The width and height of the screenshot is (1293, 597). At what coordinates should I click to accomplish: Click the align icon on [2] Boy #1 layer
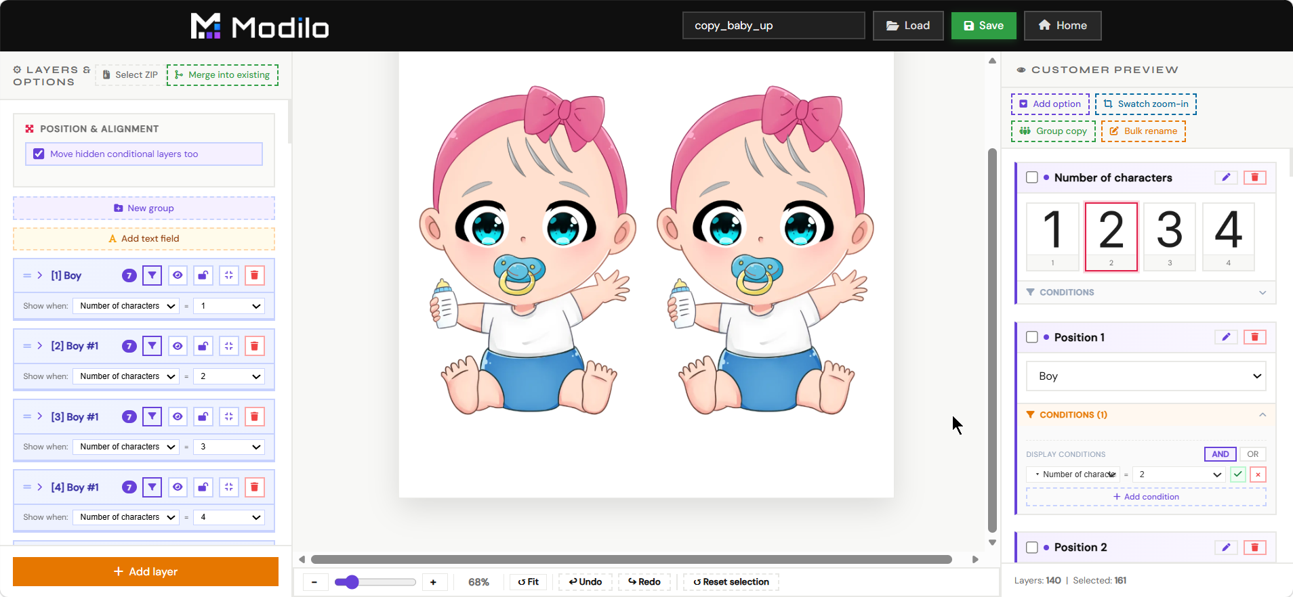point(229,346)
